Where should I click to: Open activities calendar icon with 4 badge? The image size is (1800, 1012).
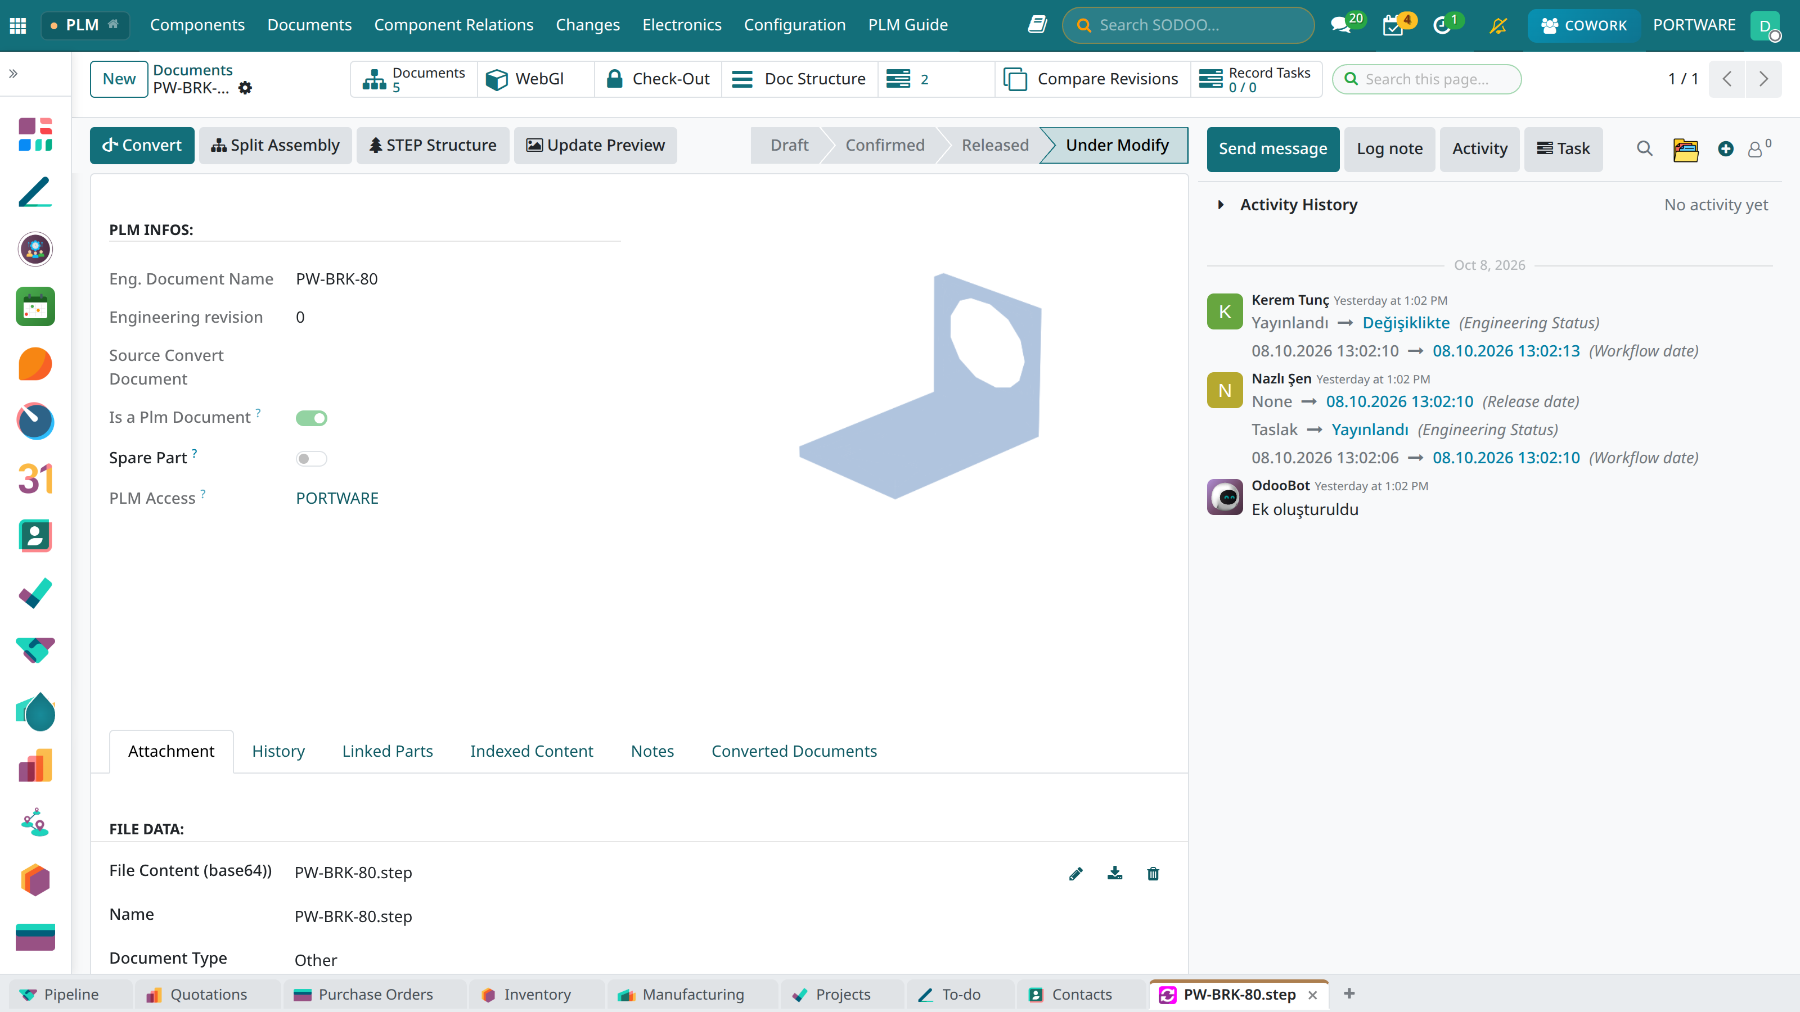click(x=1393, y=25)
